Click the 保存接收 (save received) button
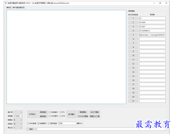Viewport: 173px width, 134px height. tap(43, 112)
